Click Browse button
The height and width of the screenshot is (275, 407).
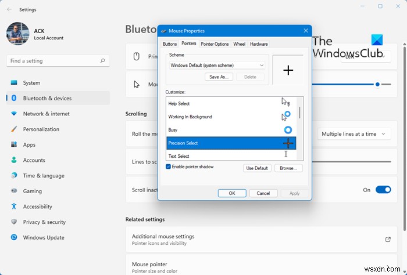click(288, 168)
